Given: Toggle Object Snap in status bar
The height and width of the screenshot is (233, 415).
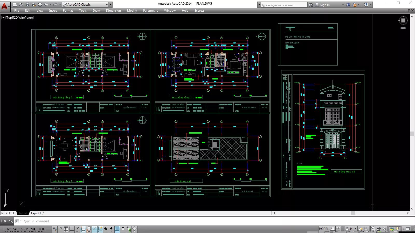Looking at the screenshot, I should pos(83,229).
